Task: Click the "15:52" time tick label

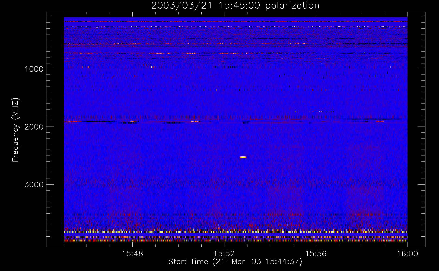Action: [224, 254]
